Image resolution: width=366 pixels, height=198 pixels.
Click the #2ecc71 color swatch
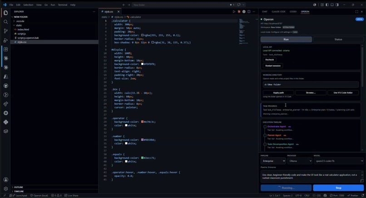coord(143,158)
